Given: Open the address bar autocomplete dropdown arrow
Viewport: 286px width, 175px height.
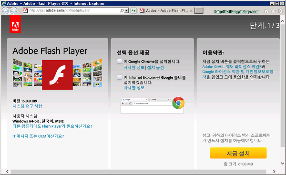Looking at the screenshot, I should (127, 10).
